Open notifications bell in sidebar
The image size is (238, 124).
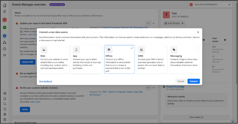(5, 99)
